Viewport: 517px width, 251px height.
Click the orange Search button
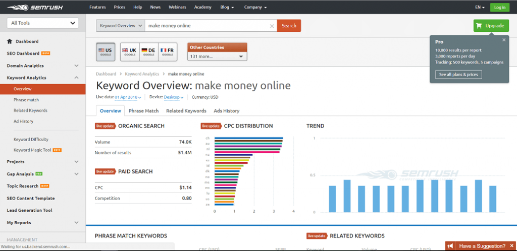(x=289, y=26)
